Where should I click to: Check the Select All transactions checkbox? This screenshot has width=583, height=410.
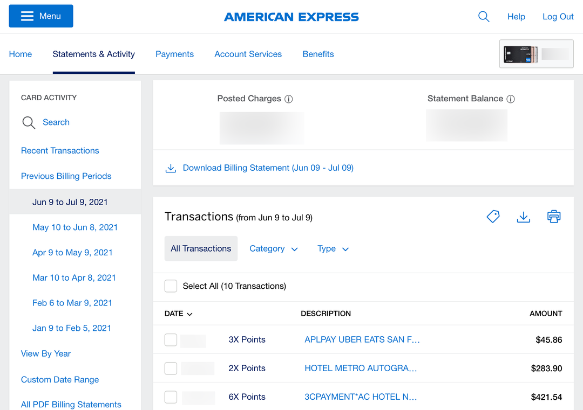tap(171, 286)
